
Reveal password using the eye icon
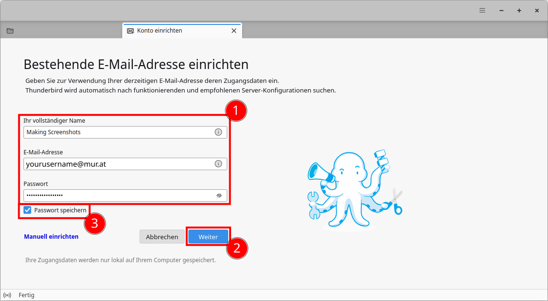coord(219,196)
